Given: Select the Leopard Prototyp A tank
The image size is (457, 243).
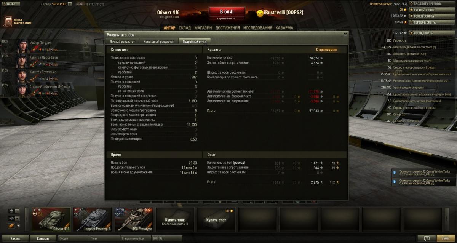Looking at the screenshot, I should click(93, 219).
